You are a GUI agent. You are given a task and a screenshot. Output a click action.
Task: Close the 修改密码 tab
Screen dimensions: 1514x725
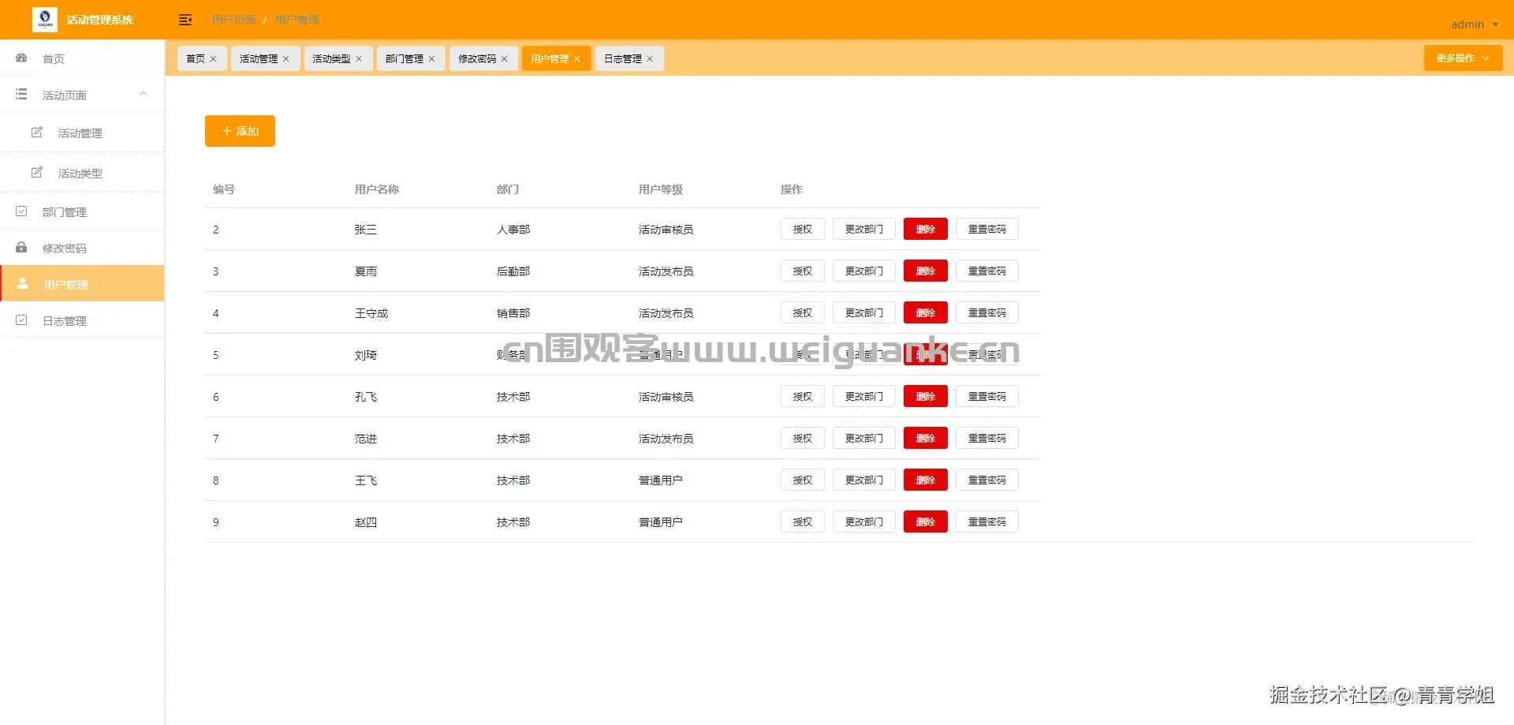(505, 59)
